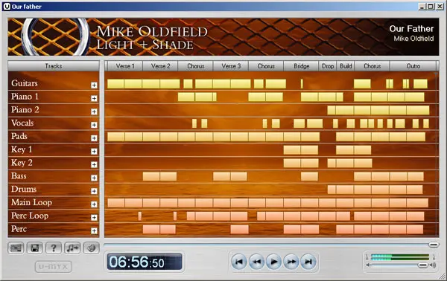Image resolution: width=447 pixels, height=281 pixels.
Task: Toggle first Guitars block in Verse 1
Action: click(x=115, y=84)
